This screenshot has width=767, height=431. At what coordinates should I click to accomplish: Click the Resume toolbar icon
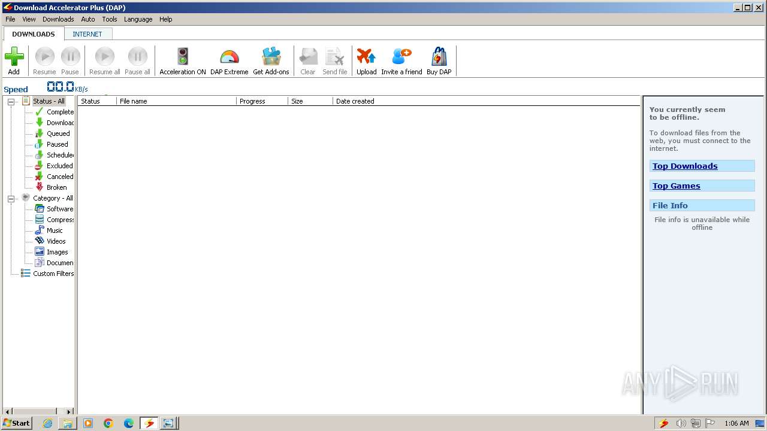pyautogui.click(x=44, y=57)
